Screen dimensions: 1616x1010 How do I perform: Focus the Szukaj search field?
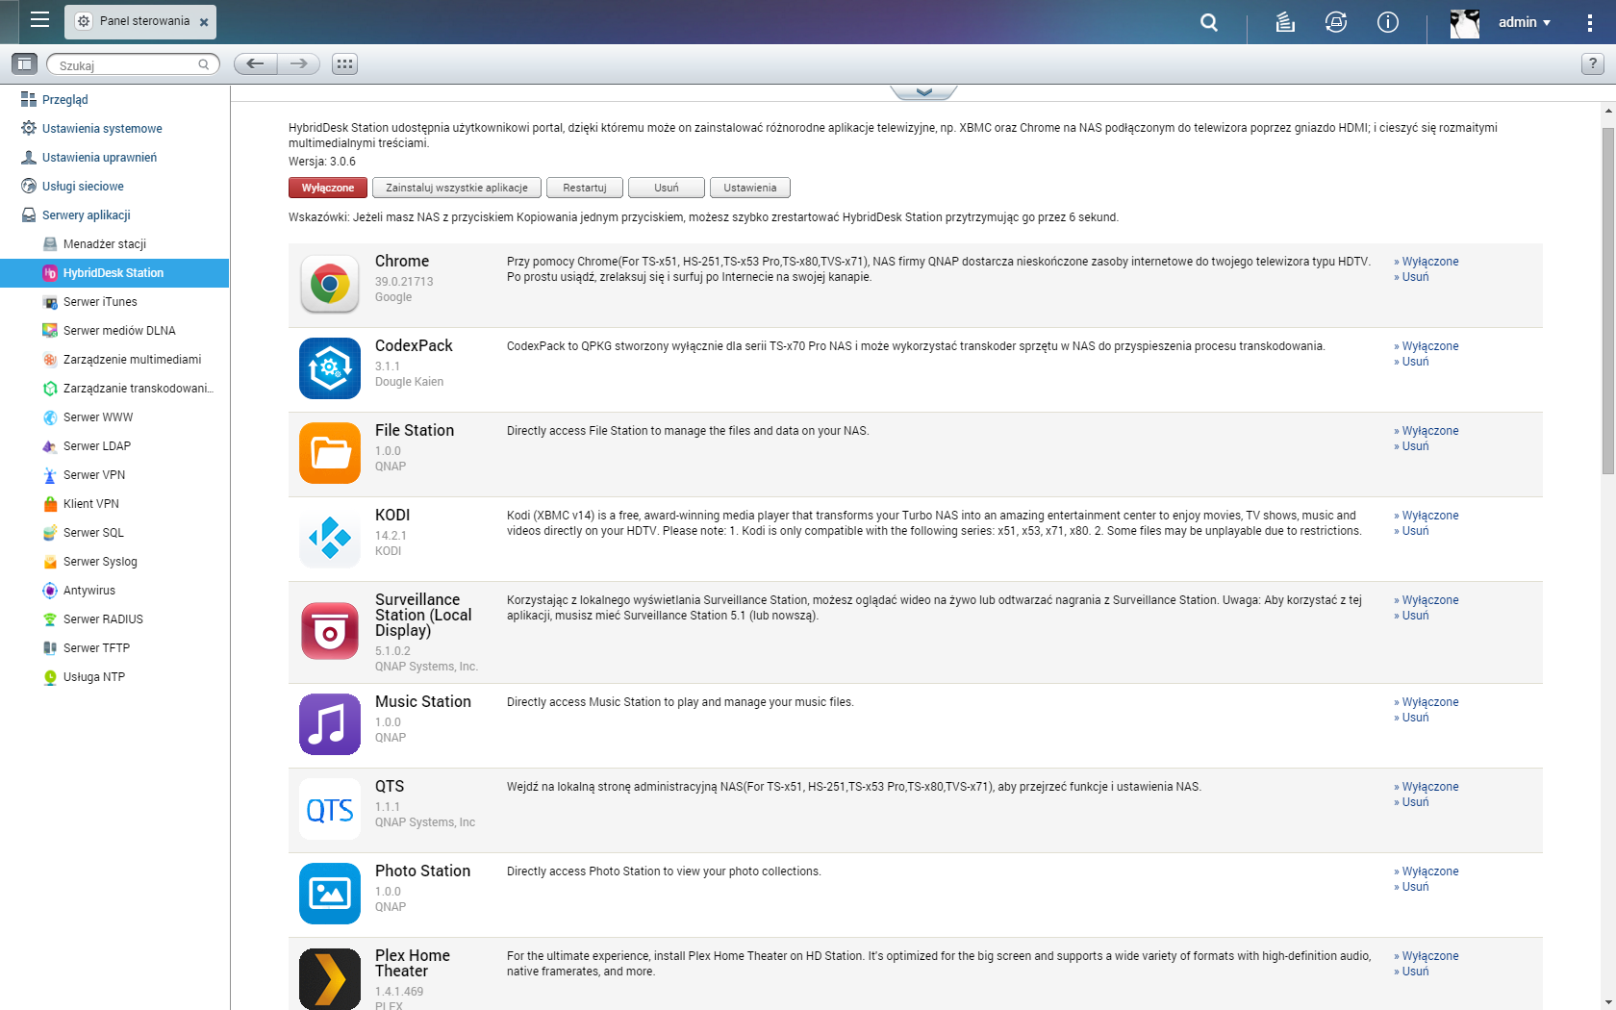pyautogui.click(x=133, y=64)
